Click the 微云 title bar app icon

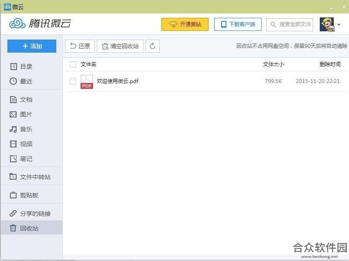(7, 7)
